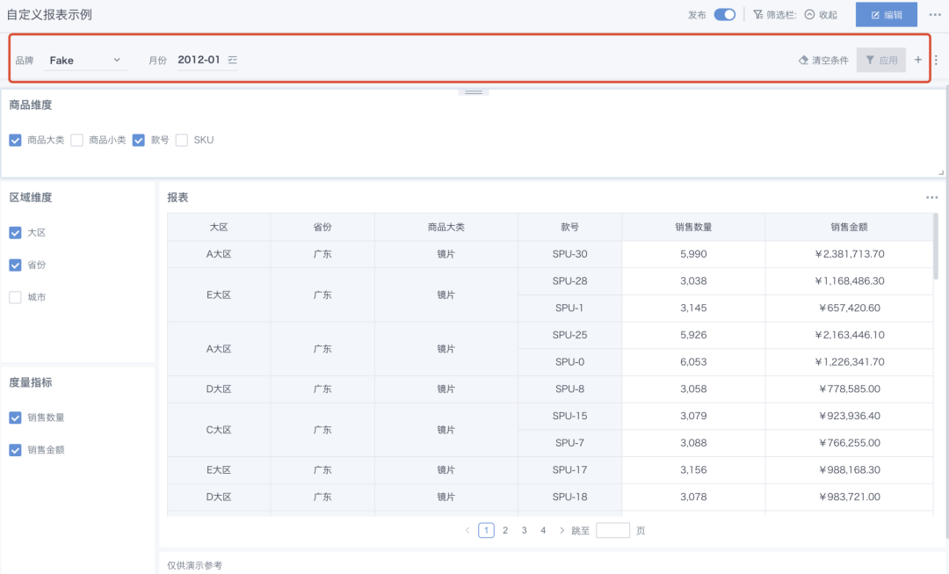949x574 pixels.
Task: Select the SPU-30 cell
Action: pyautogui.click(x=569, y=254)
